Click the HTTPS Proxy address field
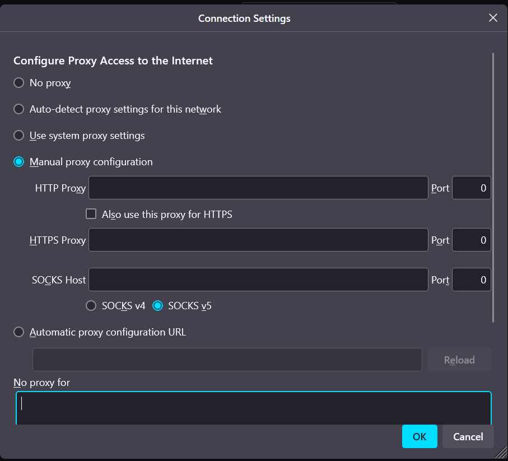The image size is (508, 461). click(x=258, y=240)
